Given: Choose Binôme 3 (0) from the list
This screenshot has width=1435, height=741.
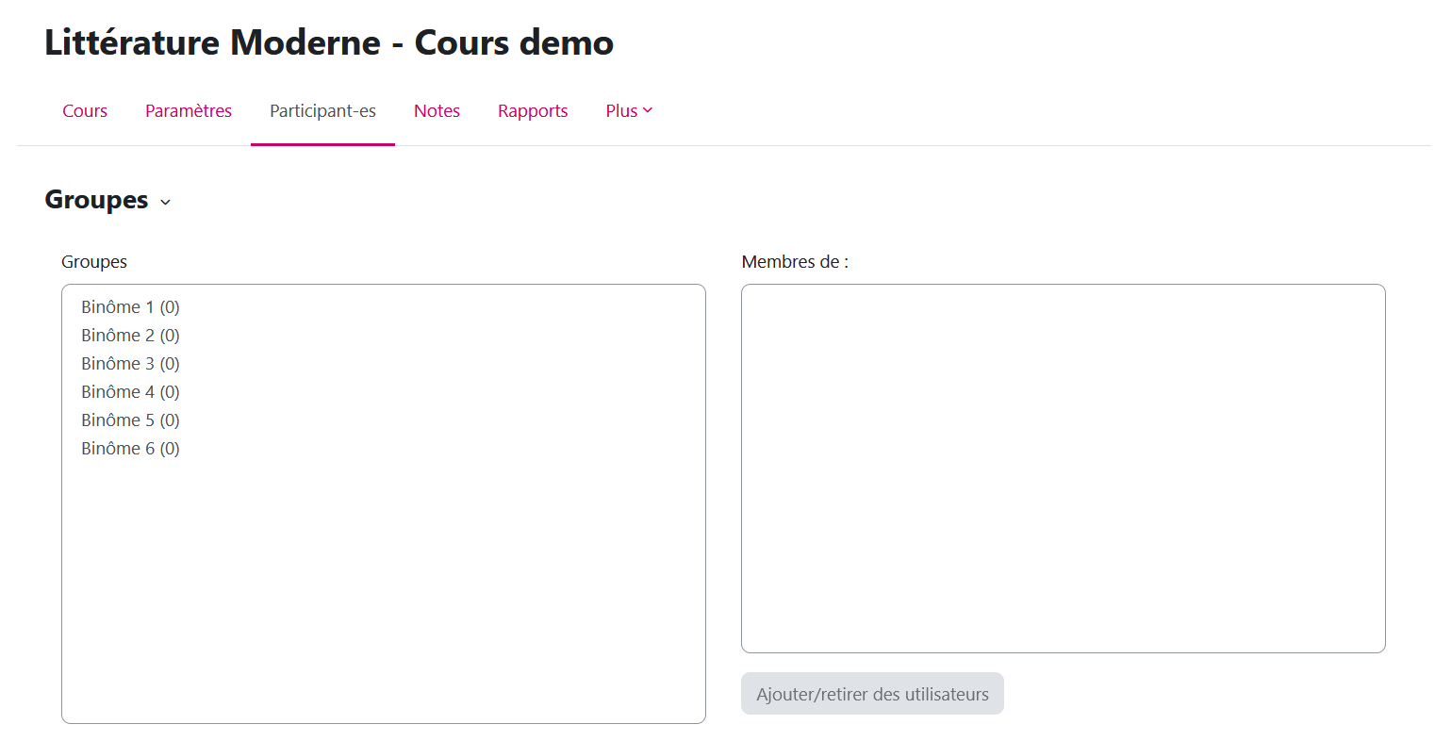Looking at the screenshot, I should pyautogui.click(x=130, y=364).
